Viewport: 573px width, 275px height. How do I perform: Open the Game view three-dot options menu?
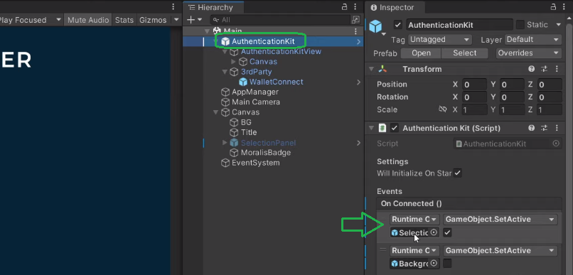coord(173,7)
